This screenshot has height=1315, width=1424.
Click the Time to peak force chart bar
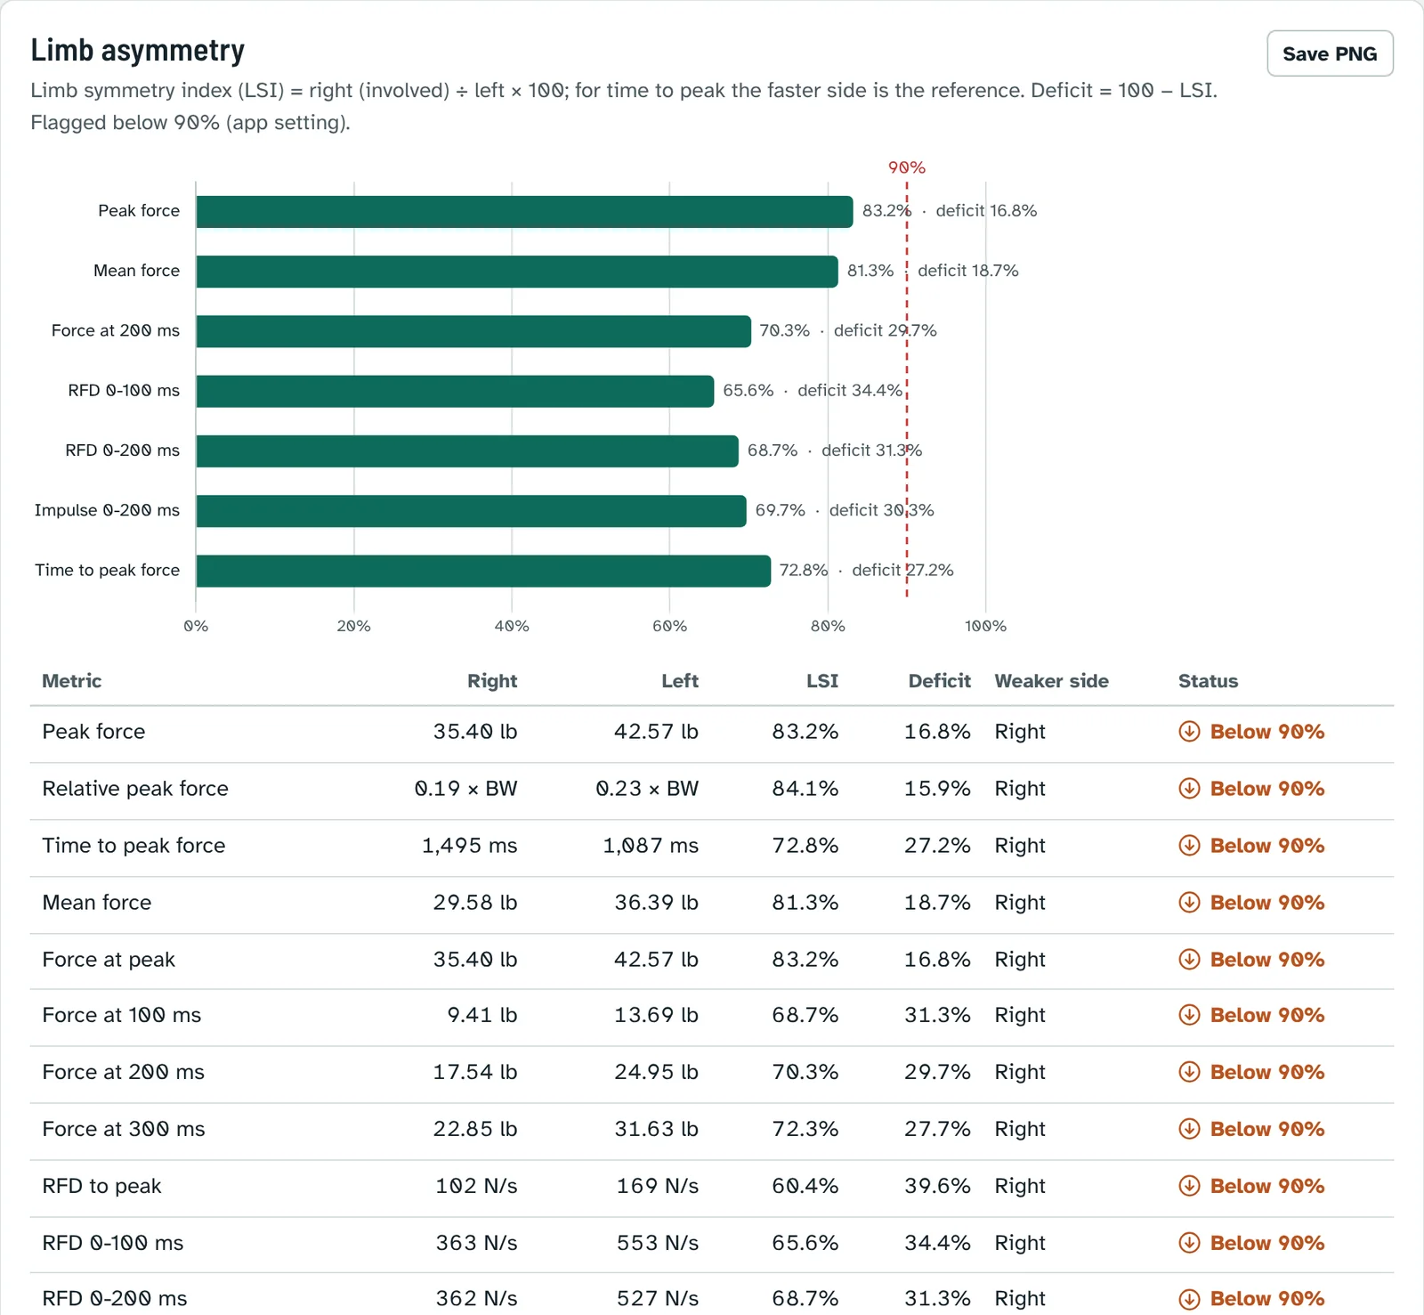483,571
